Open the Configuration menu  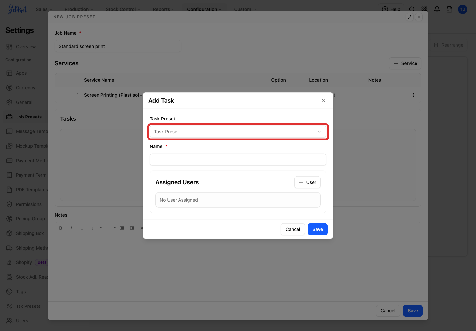(x=204, y=9)
